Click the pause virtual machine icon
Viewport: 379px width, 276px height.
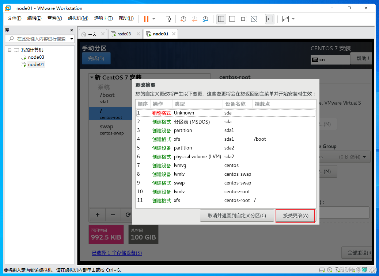click(x=146, y=19)
